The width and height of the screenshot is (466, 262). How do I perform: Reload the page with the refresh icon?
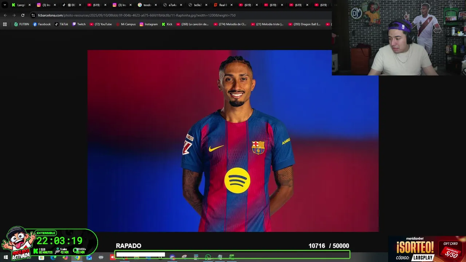point(23,15)
